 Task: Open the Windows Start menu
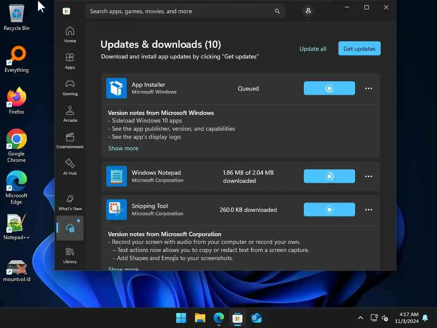(x=181, y=318)
